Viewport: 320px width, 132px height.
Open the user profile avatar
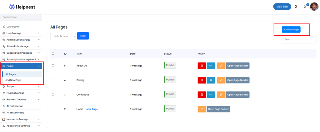coord(314,7)
